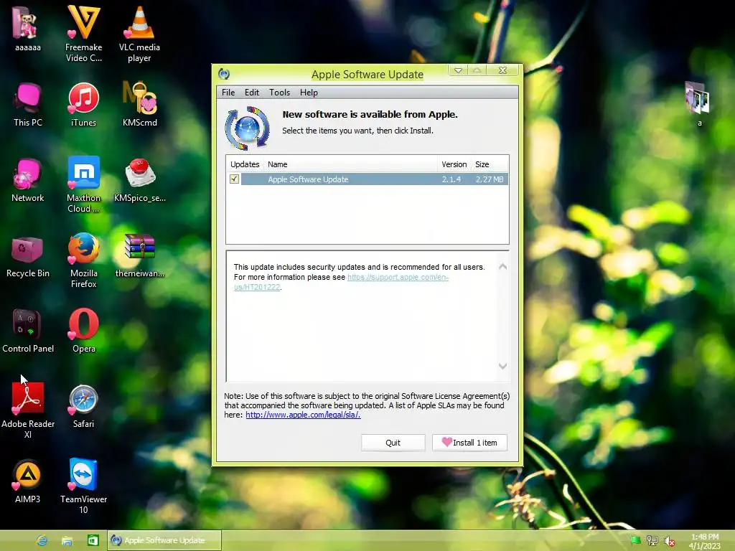Launch TeamViewer 10 shortcut
This screenshot has width=735, height=551.
click(x=83, y=486)
